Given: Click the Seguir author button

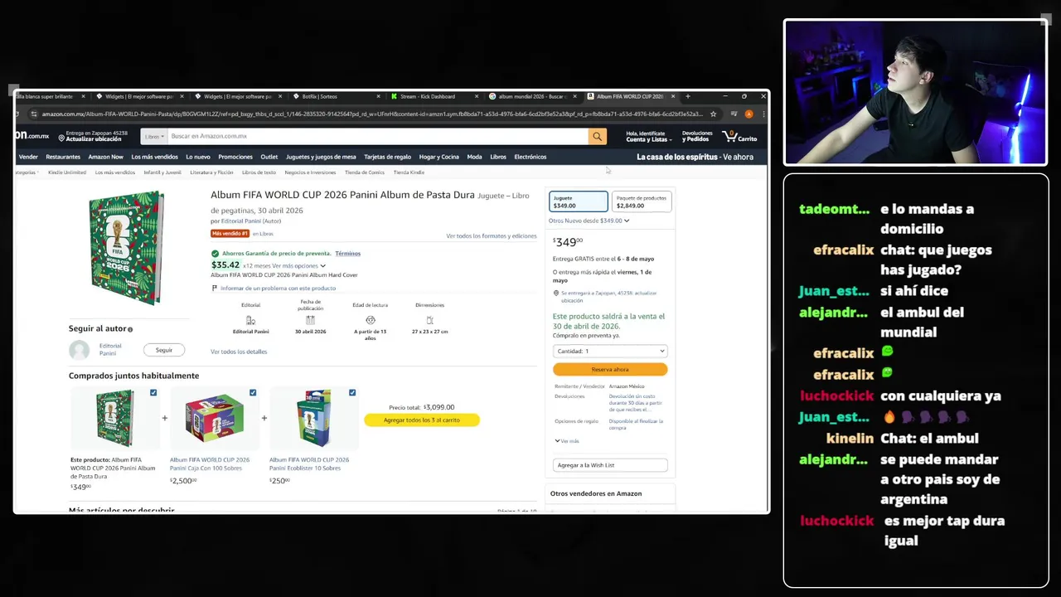Looking at the screenshot, I should [164, 350].
